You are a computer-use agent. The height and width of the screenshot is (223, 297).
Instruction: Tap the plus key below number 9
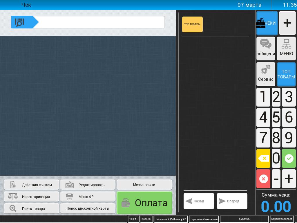coord(289,179)
